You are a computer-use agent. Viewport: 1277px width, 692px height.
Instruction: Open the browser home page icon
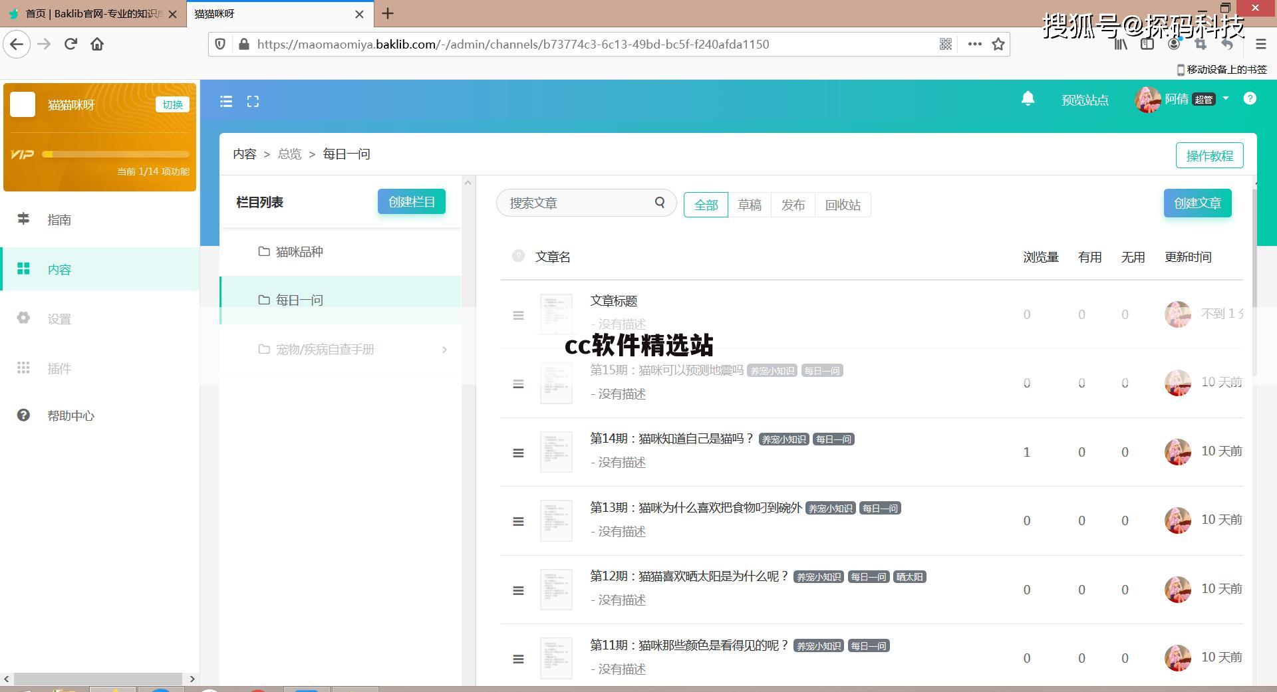click(x=97, y=45)
